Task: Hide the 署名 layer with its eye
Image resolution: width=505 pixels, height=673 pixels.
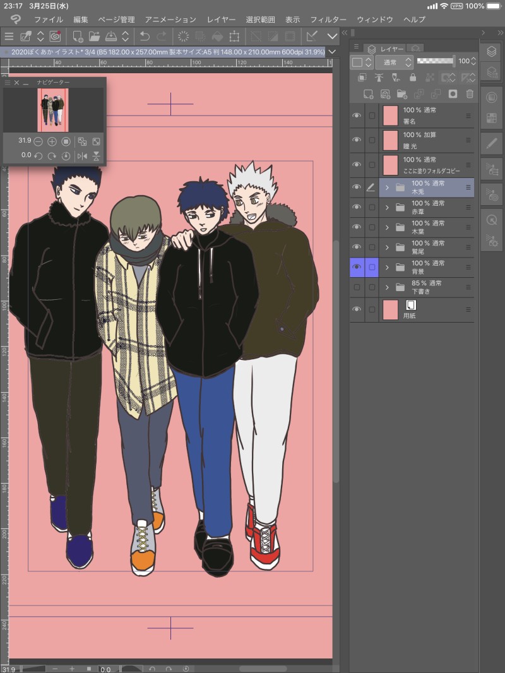Action: coord(357,116)
